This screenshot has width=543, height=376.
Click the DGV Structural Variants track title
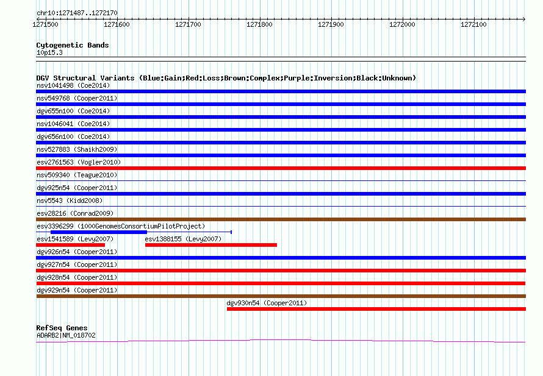[226, 78]
